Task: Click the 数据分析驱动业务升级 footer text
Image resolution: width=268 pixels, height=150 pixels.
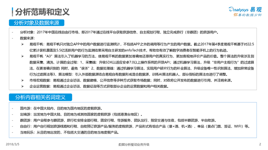Action: (134, 145)
